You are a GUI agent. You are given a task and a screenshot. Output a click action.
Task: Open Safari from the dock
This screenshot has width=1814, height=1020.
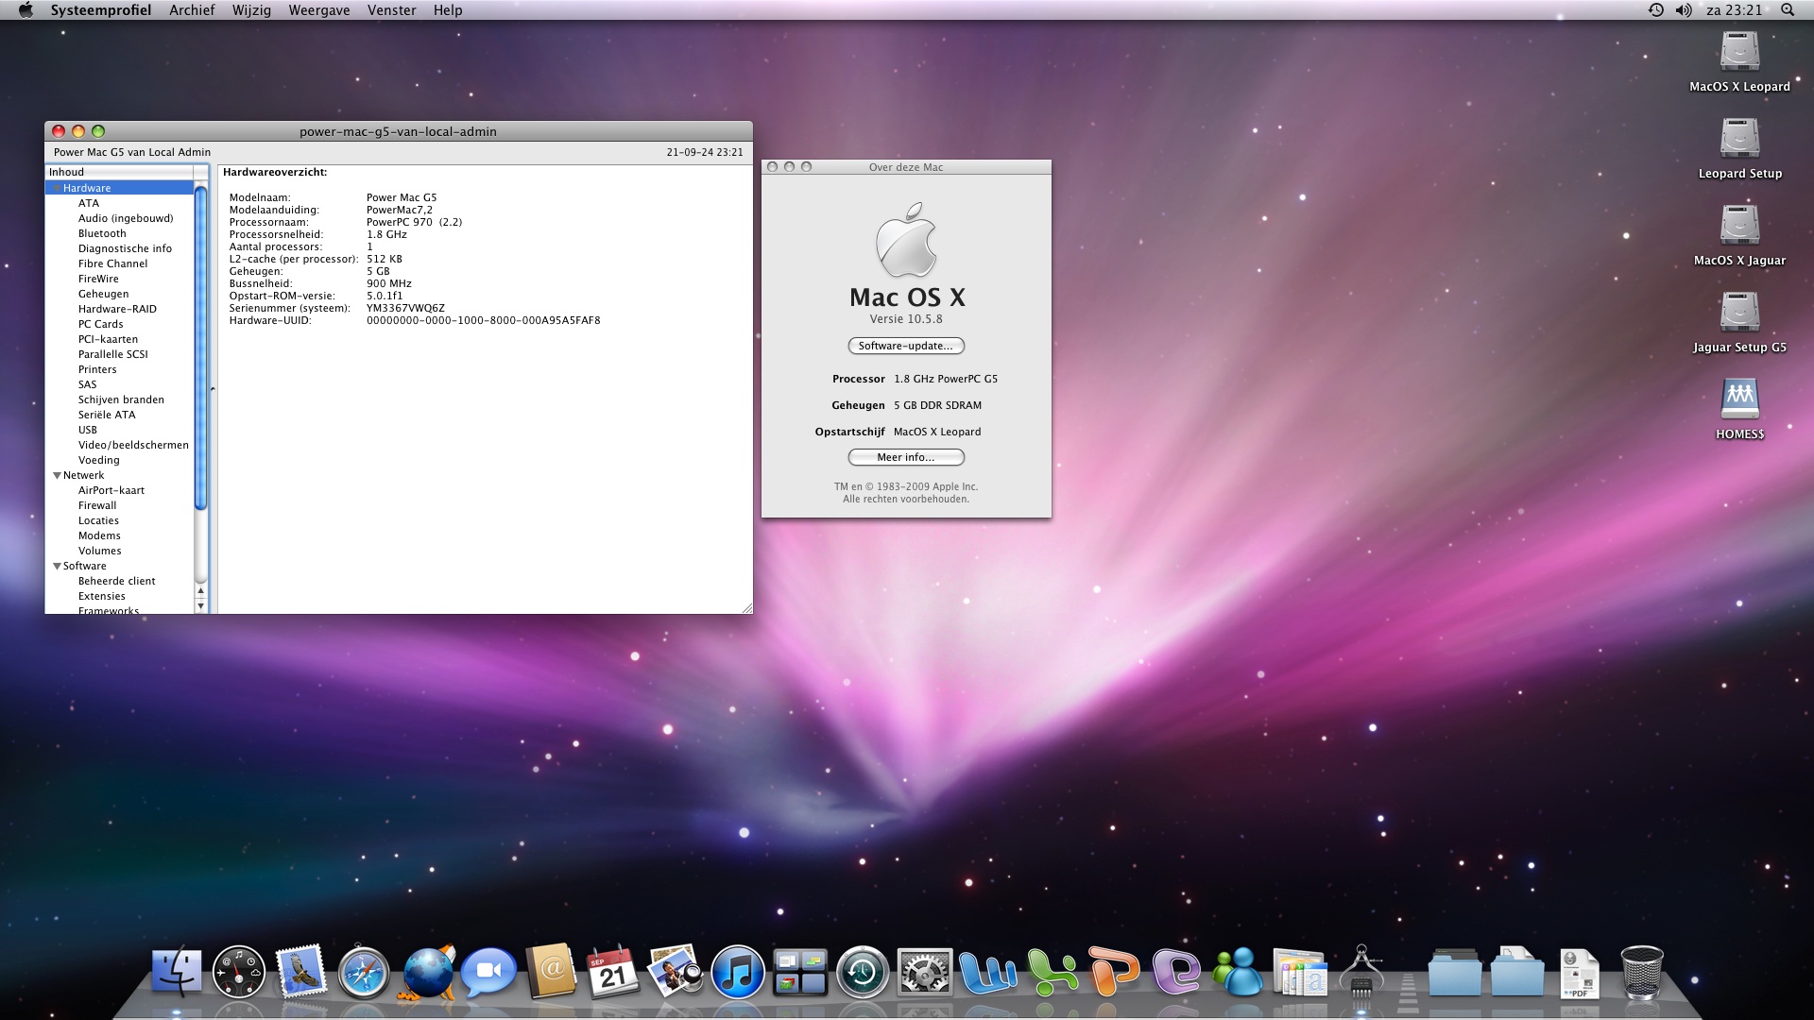(364, 972)
